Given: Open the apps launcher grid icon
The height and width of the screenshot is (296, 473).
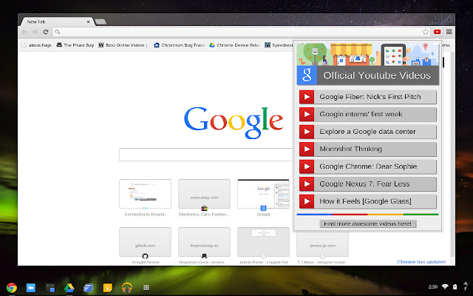Looking at the screenshot, I should point(146,288).
